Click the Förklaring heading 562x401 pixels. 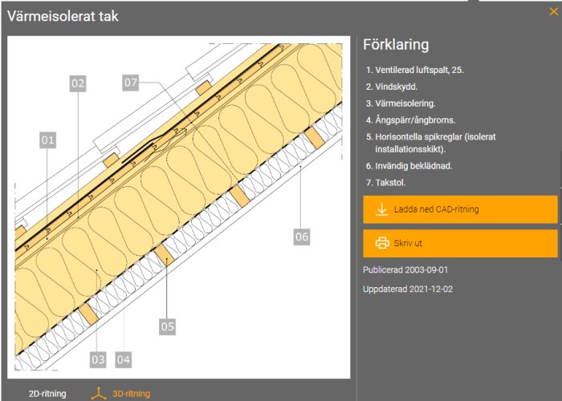point(396,45)
